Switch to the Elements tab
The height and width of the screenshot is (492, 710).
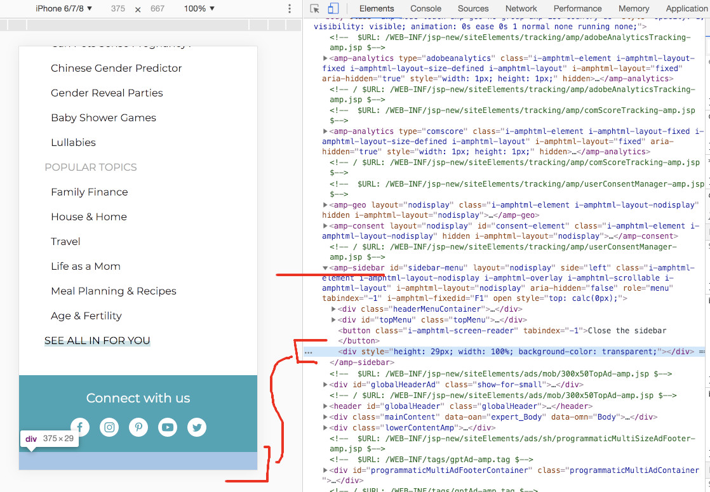377,9
